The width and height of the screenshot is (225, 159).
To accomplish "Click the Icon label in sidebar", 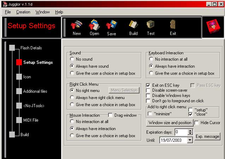I will coord(27,77).
